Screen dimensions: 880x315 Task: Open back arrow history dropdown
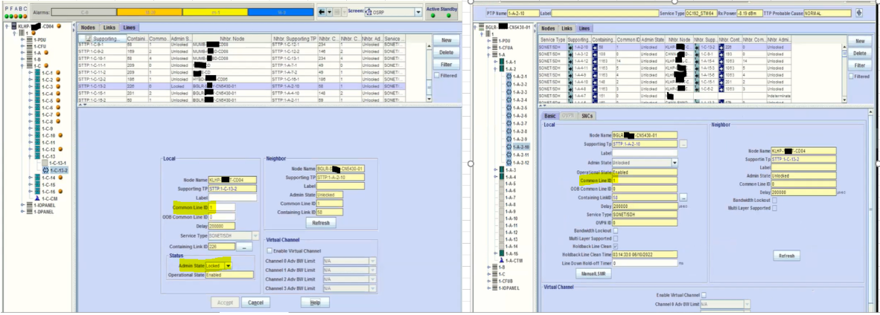tap(329, 12)
